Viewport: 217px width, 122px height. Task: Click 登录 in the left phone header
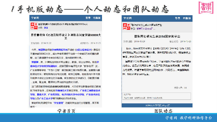click(88, 18)
